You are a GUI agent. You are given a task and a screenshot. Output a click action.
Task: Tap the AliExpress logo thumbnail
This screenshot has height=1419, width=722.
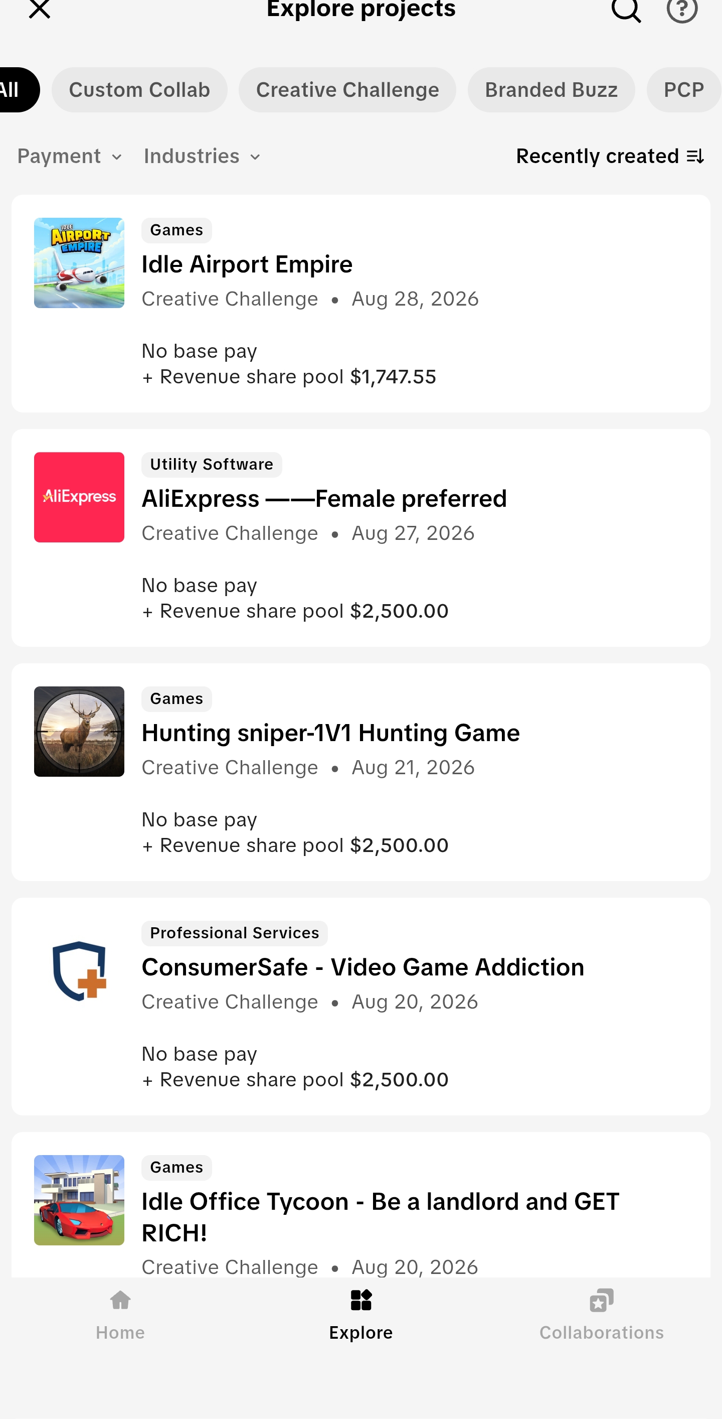pos(79,497)
